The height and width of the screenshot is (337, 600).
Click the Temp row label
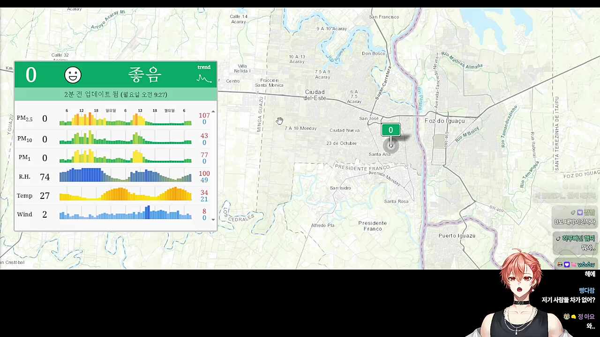[24, 196]
